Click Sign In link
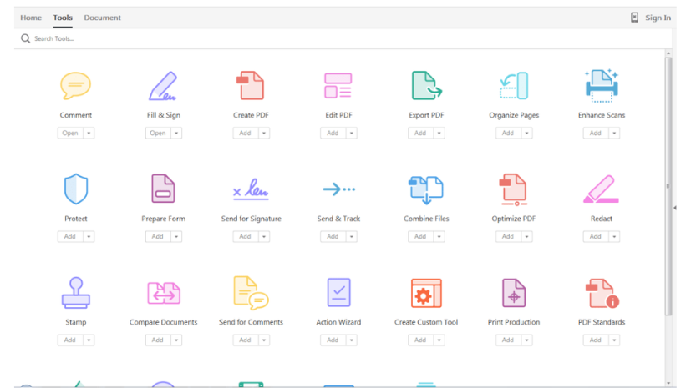The image size is (691, 388). 657,18
